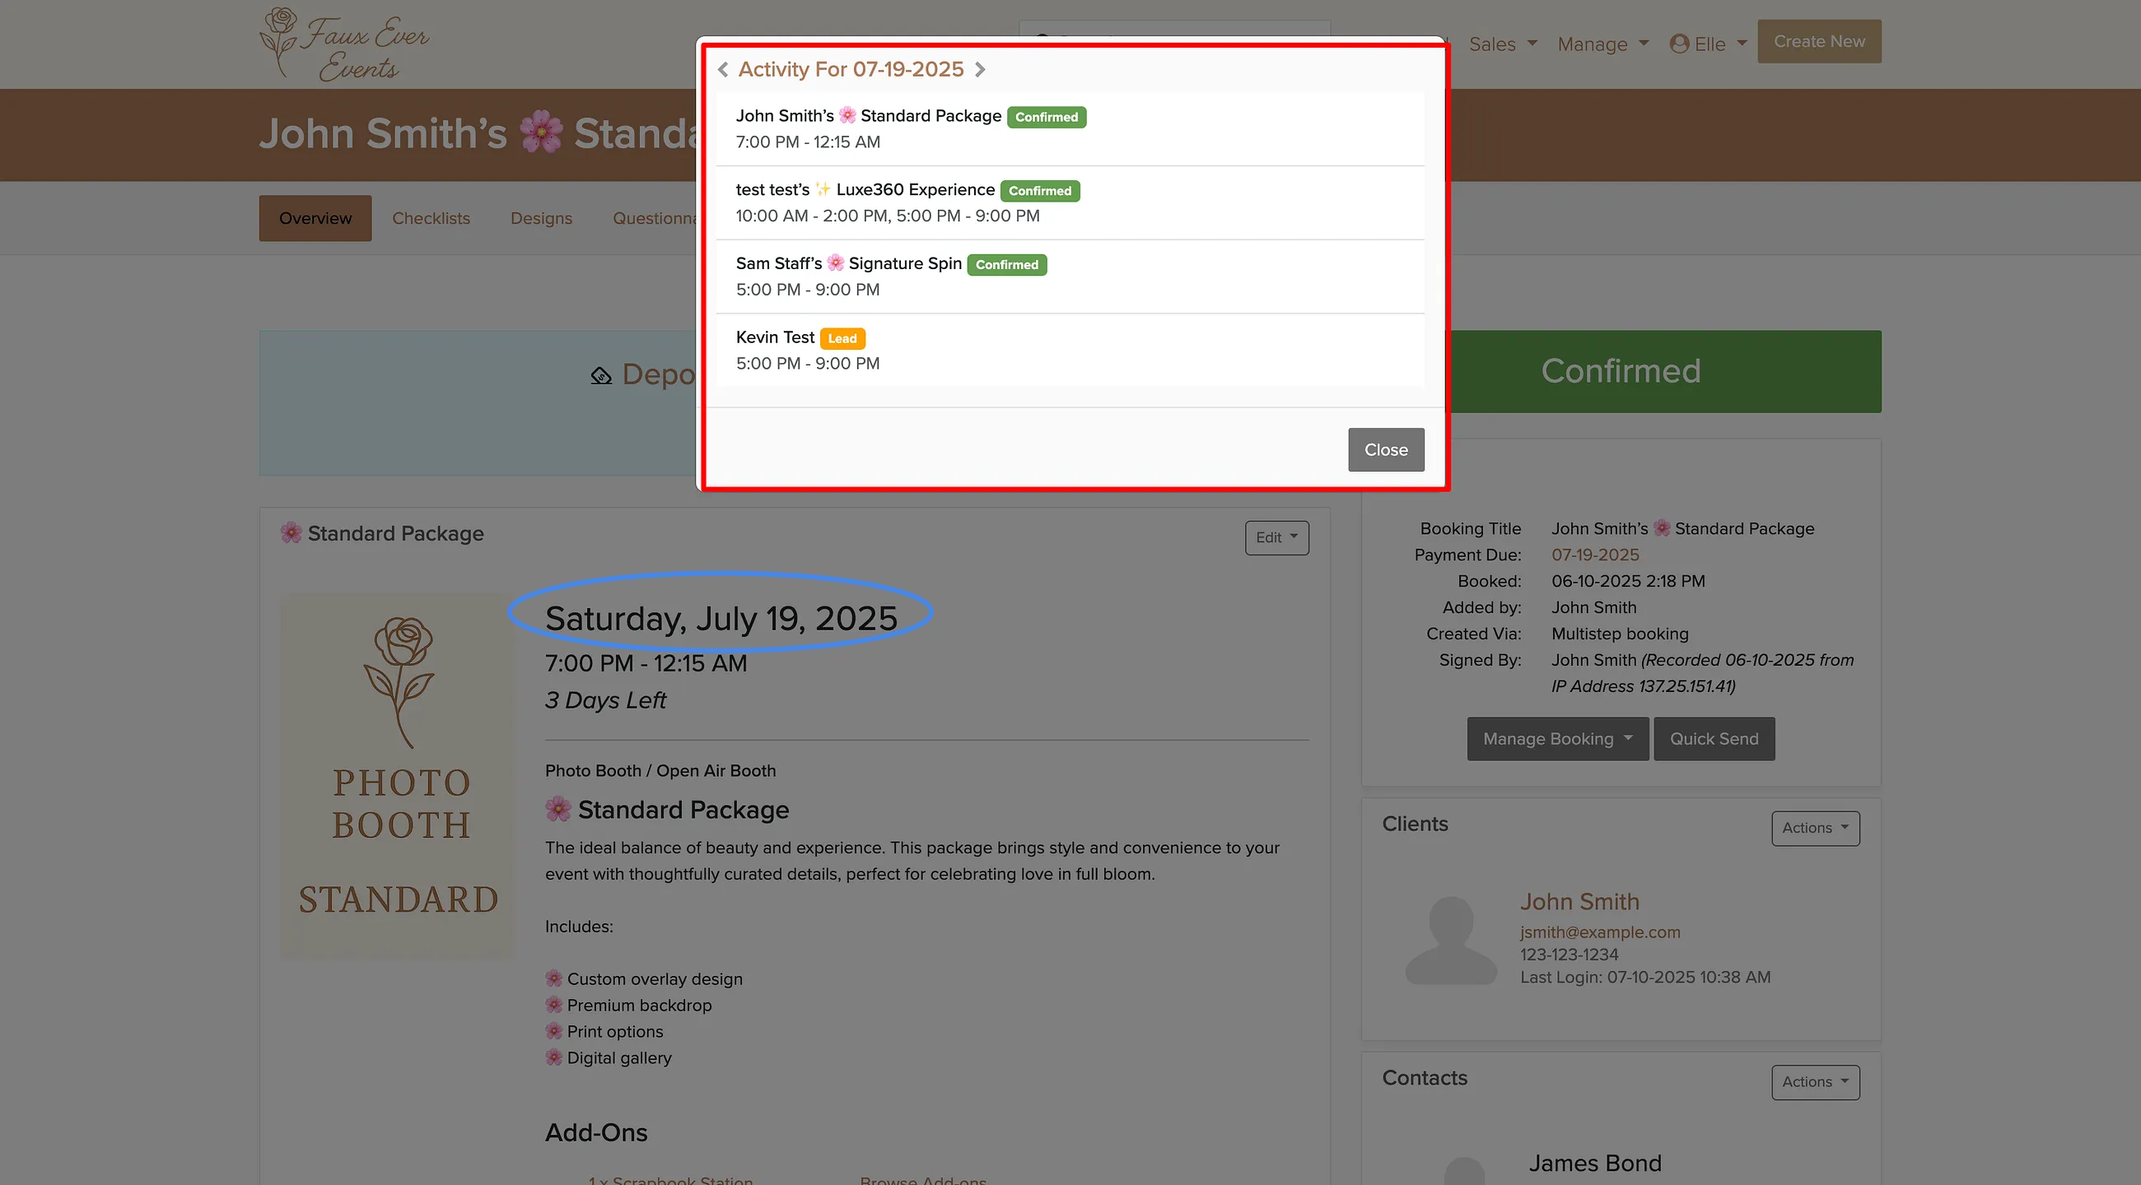Close the activity dialog
The height and width of the screenshot is (1185, 2141).
[1386, 449]
